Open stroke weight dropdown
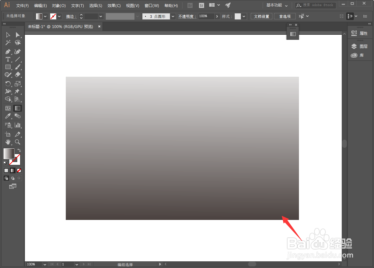 (x=101, y=17)
